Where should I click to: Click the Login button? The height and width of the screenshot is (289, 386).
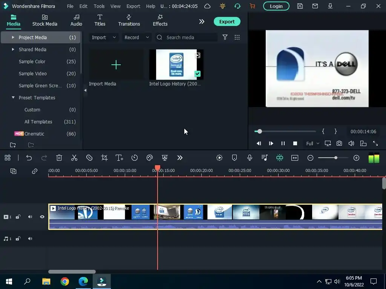point(276,6)
